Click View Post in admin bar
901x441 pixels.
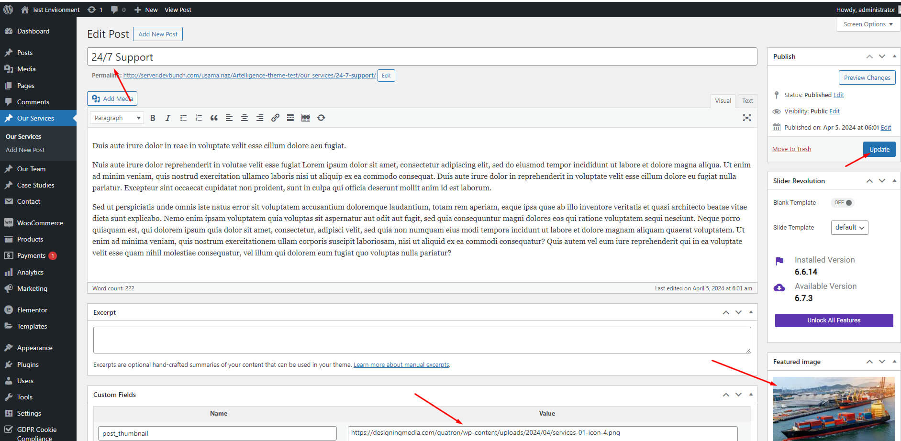(x=178, y=10)
